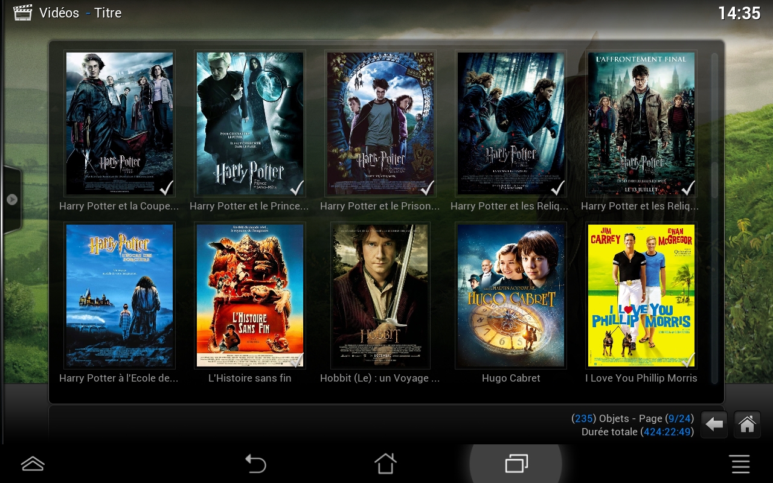Open Harry Potter et le Prince poster
The height and width of the screenshot is (483, 773).
[250, 123]
